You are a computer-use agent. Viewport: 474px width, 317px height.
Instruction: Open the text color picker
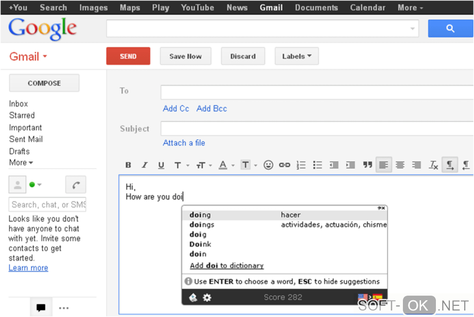click(x=226, y=165)
